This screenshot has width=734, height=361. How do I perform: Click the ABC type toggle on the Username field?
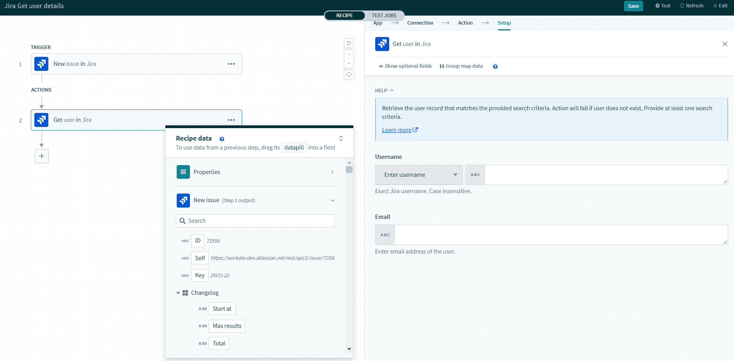[x=475, y=174]
